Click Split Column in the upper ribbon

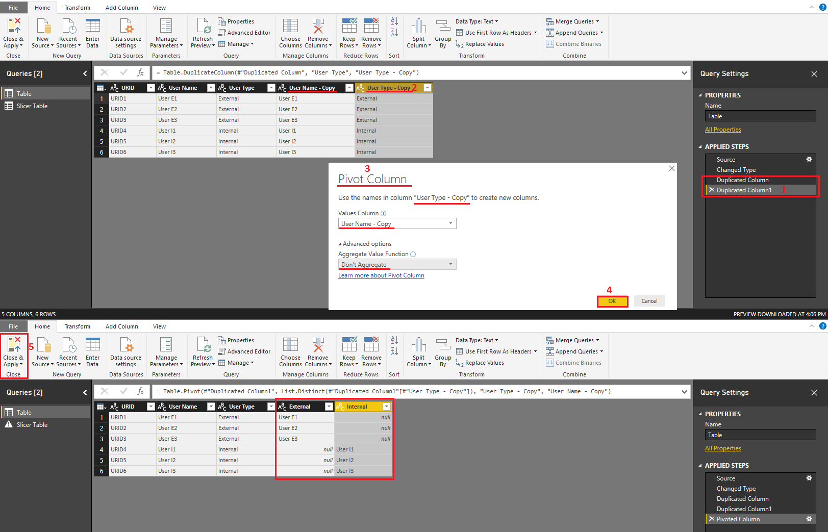coord(419,33)
